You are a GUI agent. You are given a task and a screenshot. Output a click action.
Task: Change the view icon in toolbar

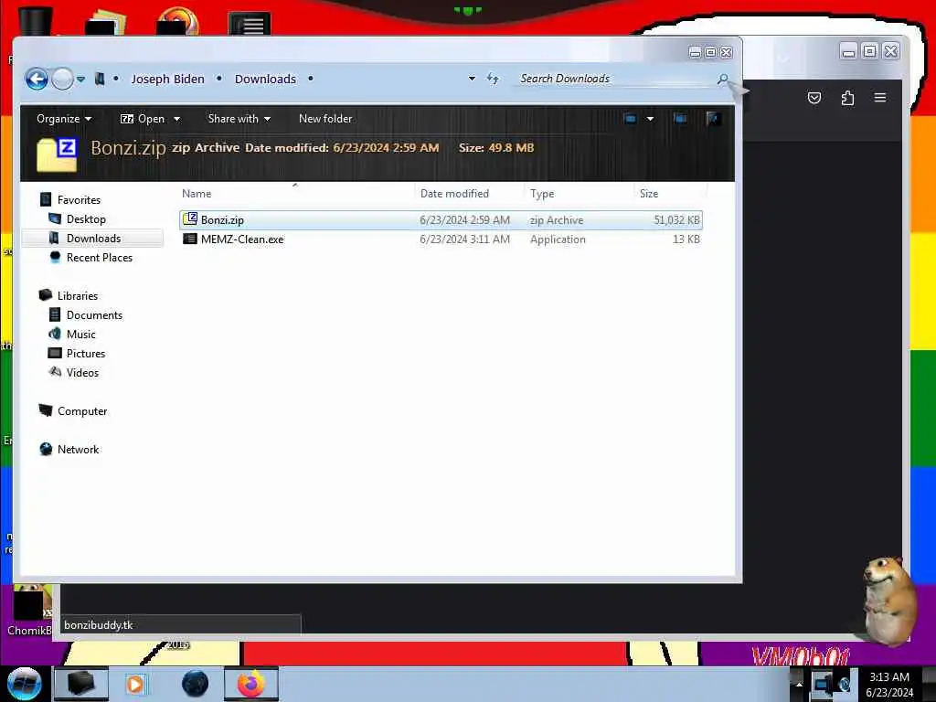(x=630, y=119)
